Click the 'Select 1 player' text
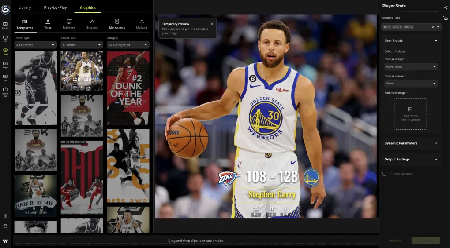450x248 pixels. point(395,51)
